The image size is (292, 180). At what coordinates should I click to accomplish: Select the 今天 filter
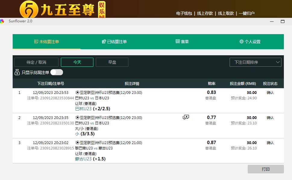77,62
